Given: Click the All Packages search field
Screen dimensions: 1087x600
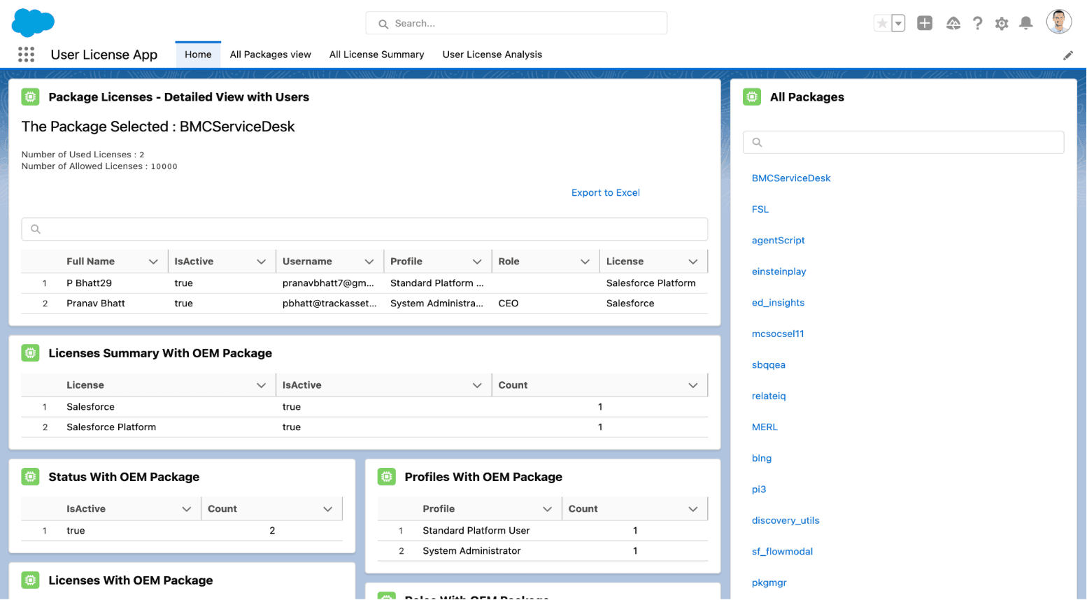Looking at the screenshot, I should pyautogui.click(x=903, y=142).
